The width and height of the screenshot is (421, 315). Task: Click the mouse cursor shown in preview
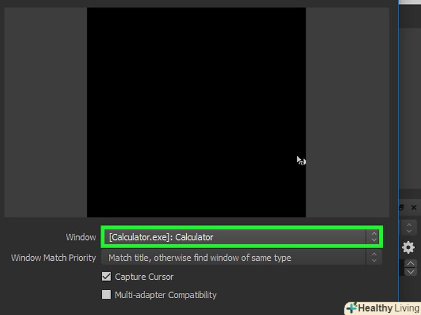pyautogui.click(x=301, y=161)
